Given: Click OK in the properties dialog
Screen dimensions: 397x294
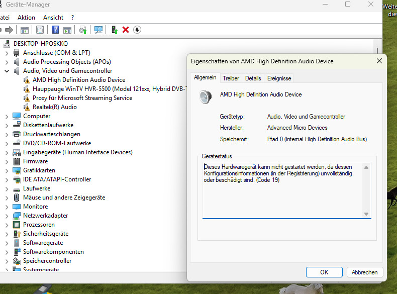Looking at the screenshot, I should (x=324, y=272).
